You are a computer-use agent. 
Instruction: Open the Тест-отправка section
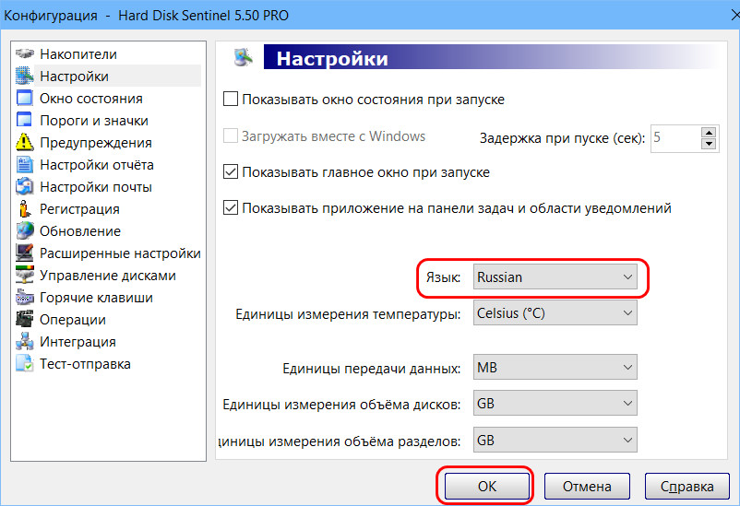pyautogui.click(x=85, y=364)
